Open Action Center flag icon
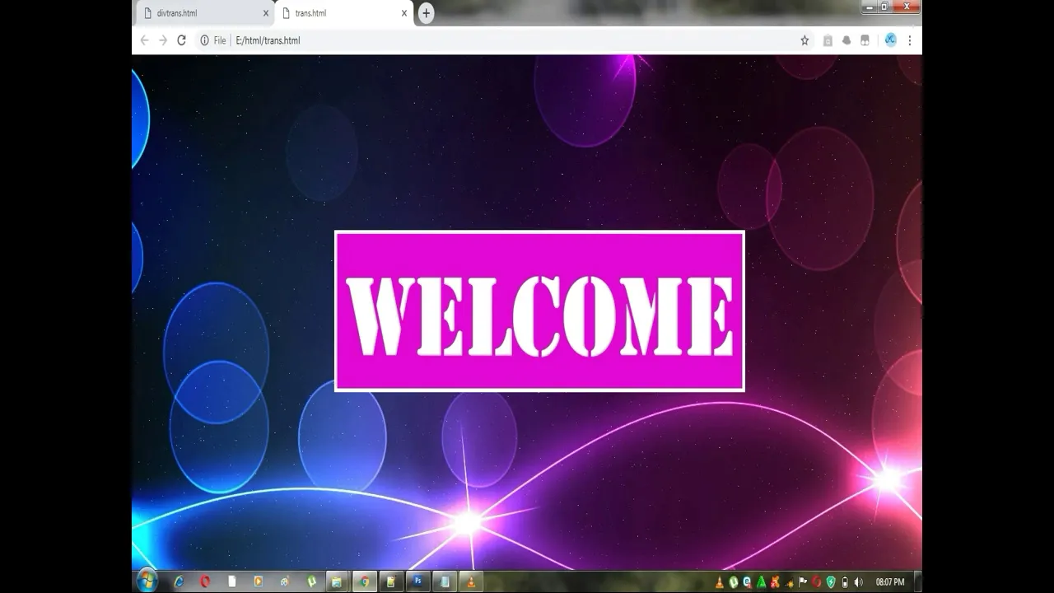 [x=803, y=582]
